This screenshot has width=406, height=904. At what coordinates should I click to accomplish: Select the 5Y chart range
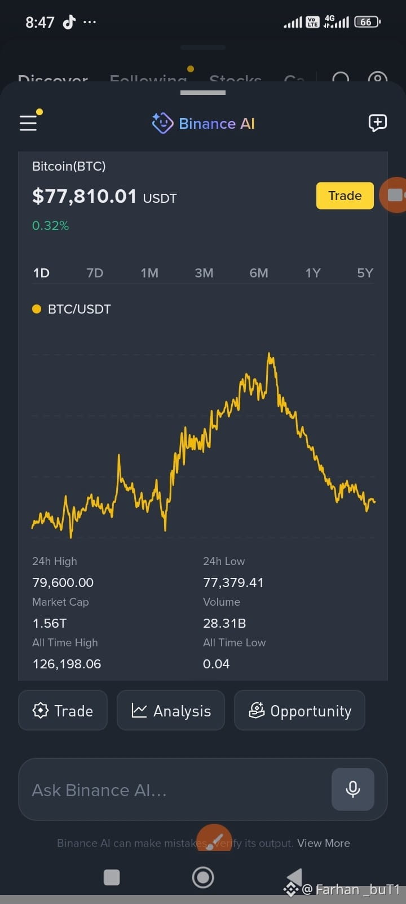(365, 273)
